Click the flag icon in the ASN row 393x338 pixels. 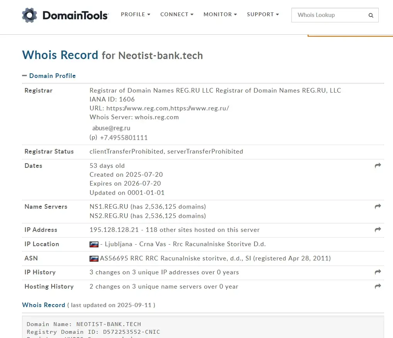coord(94,259)
